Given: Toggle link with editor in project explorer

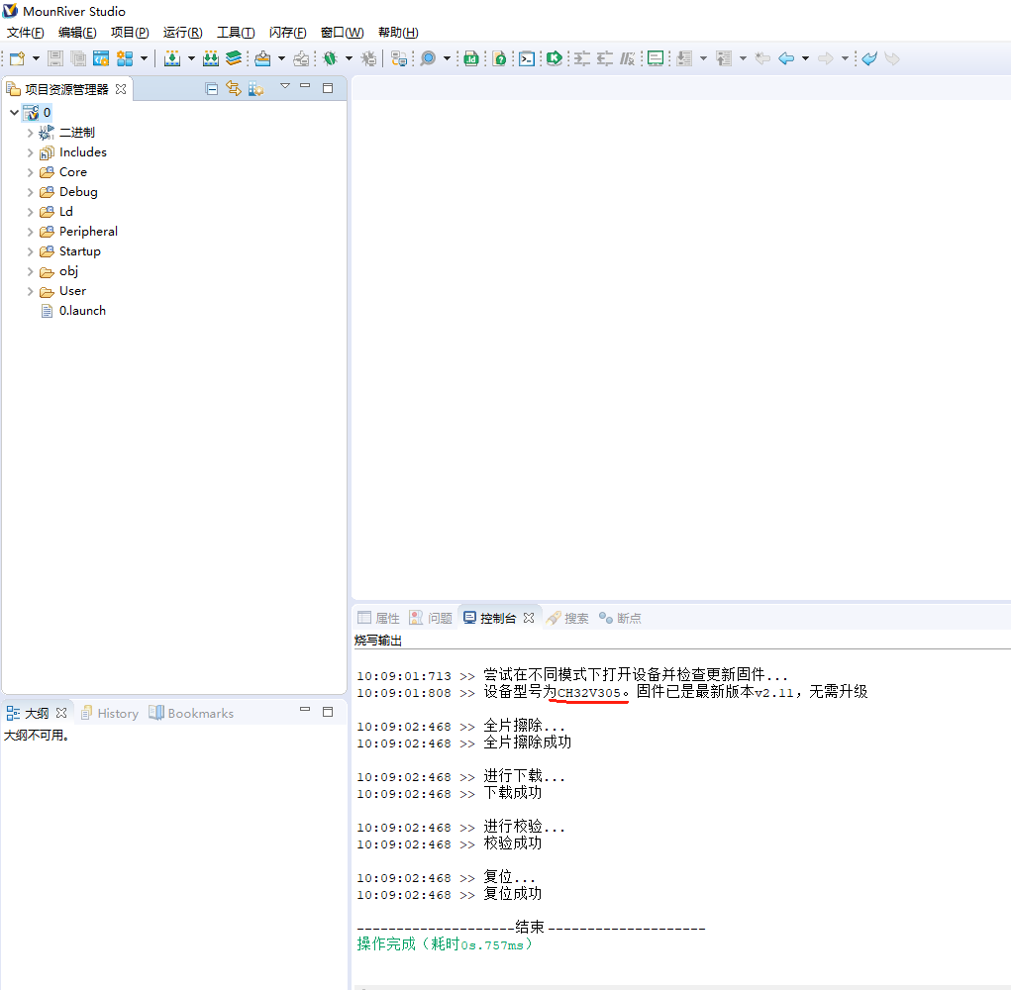Looking at the screenshot, I should pyautogui.click(x=234, y=89).
